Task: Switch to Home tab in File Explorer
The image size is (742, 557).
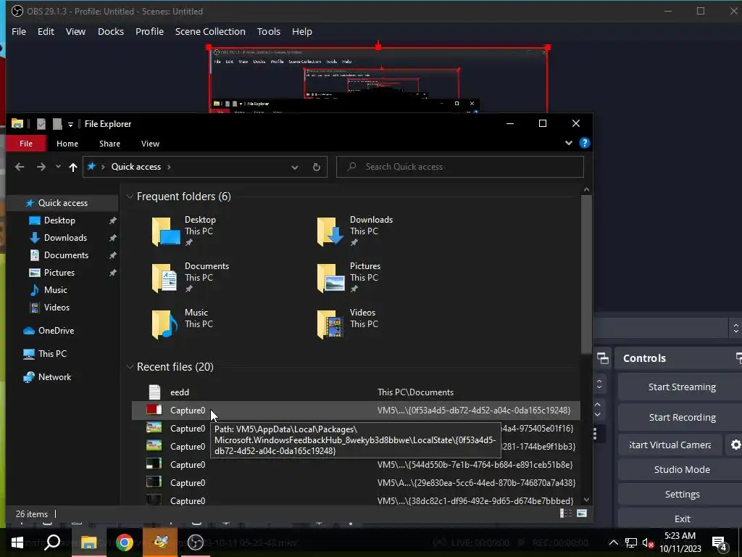Action: 67,144
